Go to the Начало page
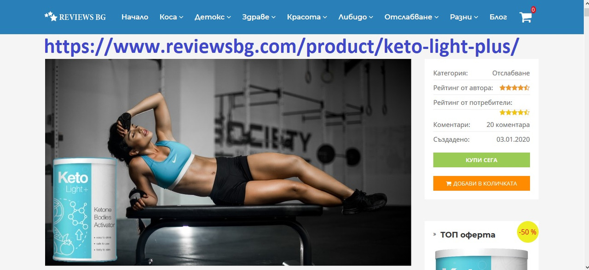Viewport: 589px width, 270px height. coord(135,17)
